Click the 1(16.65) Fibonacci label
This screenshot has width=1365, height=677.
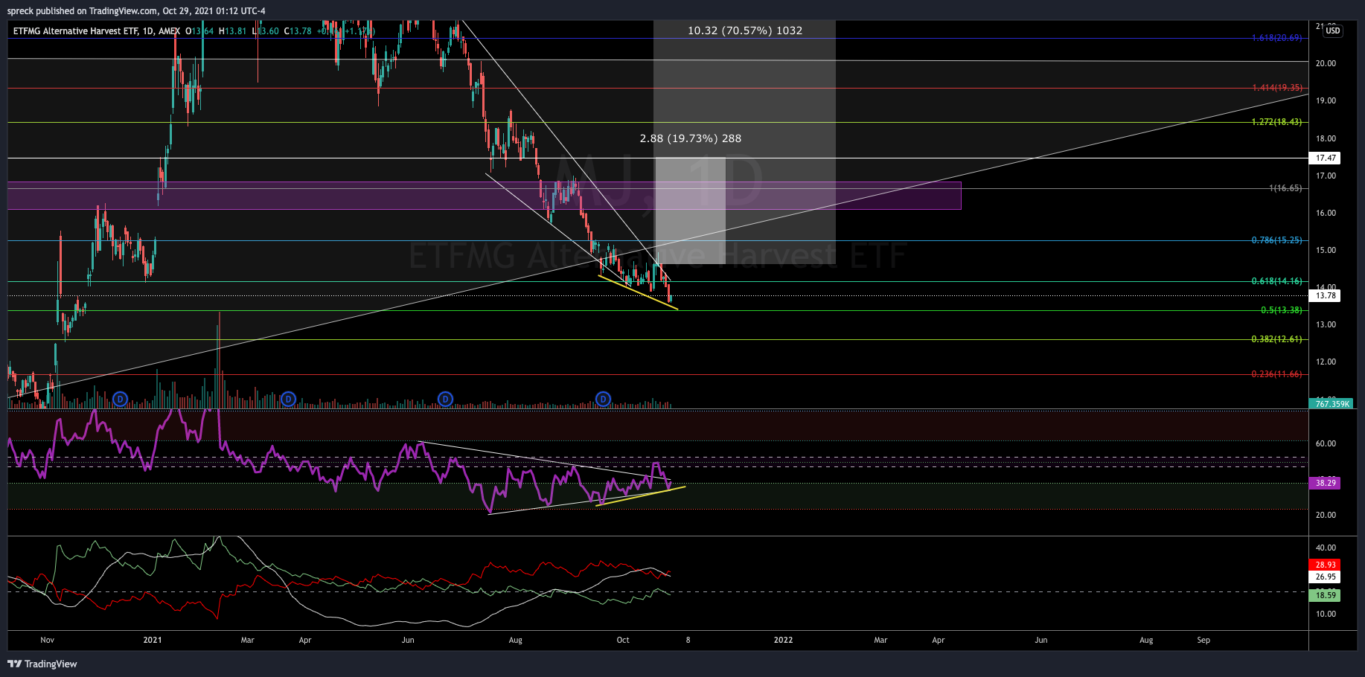coord(1285,188)
